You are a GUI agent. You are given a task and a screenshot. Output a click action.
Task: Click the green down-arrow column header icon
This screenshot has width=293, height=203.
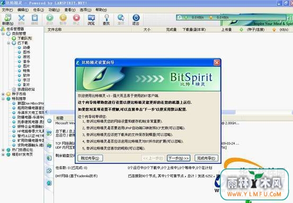point(242,30)
